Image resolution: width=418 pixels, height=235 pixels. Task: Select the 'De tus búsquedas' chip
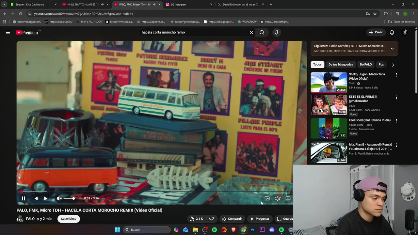[341, 65]
